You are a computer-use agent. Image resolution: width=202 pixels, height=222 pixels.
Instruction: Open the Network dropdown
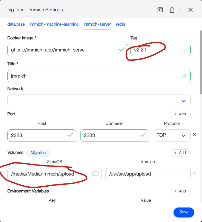[184, 101]
